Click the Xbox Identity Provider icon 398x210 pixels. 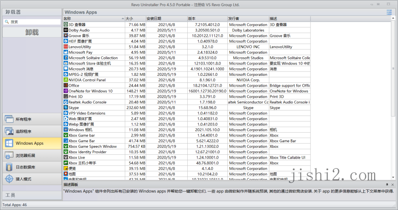(66, 152)
